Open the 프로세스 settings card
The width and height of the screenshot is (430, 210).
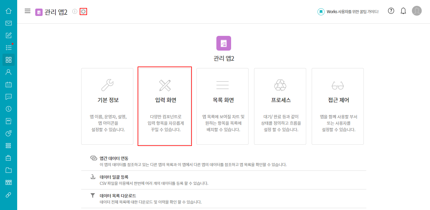(x=280, y=106)
